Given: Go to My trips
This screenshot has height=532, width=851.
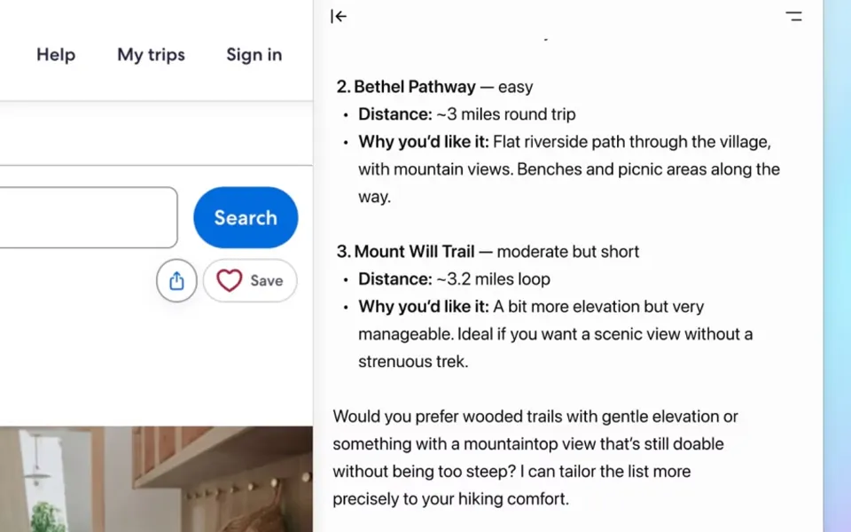Looking at the screenshot, I should [x=151, y=55].
